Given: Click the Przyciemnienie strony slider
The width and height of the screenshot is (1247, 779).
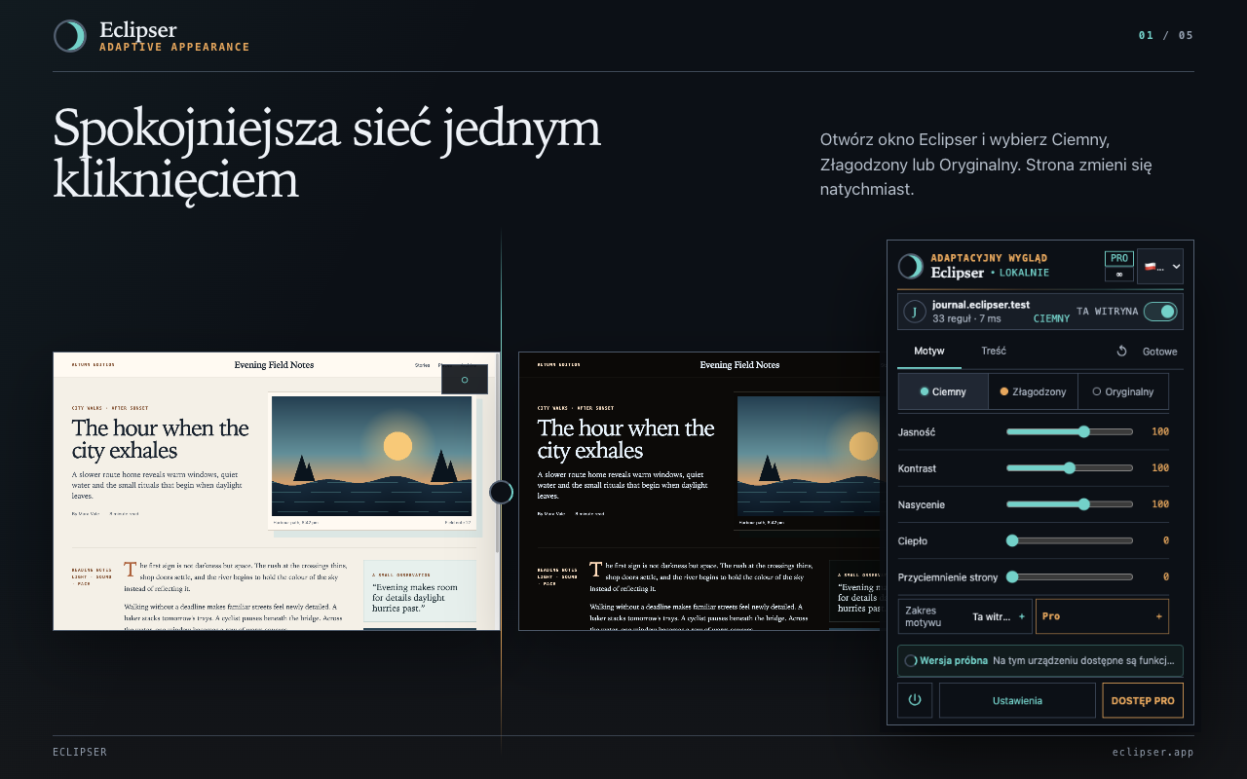Looking at the screenshot, I should (x=1070, y=576).
